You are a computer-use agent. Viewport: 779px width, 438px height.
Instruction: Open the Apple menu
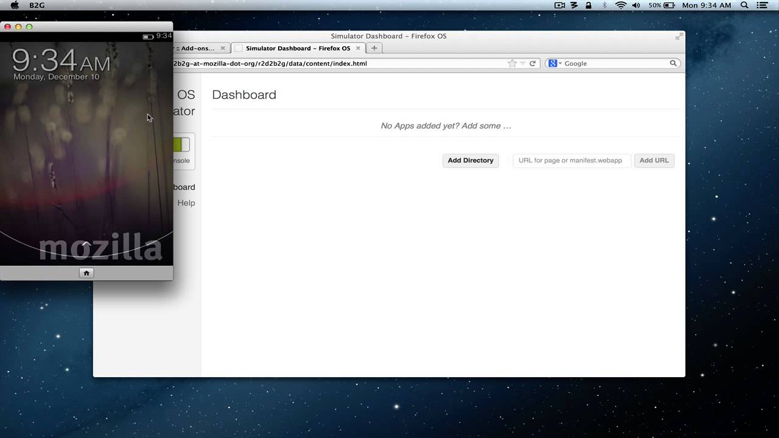click(15, 5)
